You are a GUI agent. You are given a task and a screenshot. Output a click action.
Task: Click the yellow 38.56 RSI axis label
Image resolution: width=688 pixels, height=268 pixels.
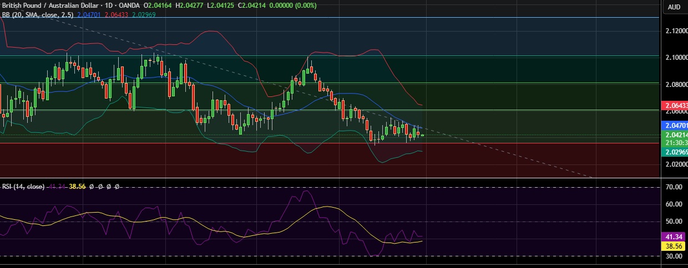pos(674,245)
